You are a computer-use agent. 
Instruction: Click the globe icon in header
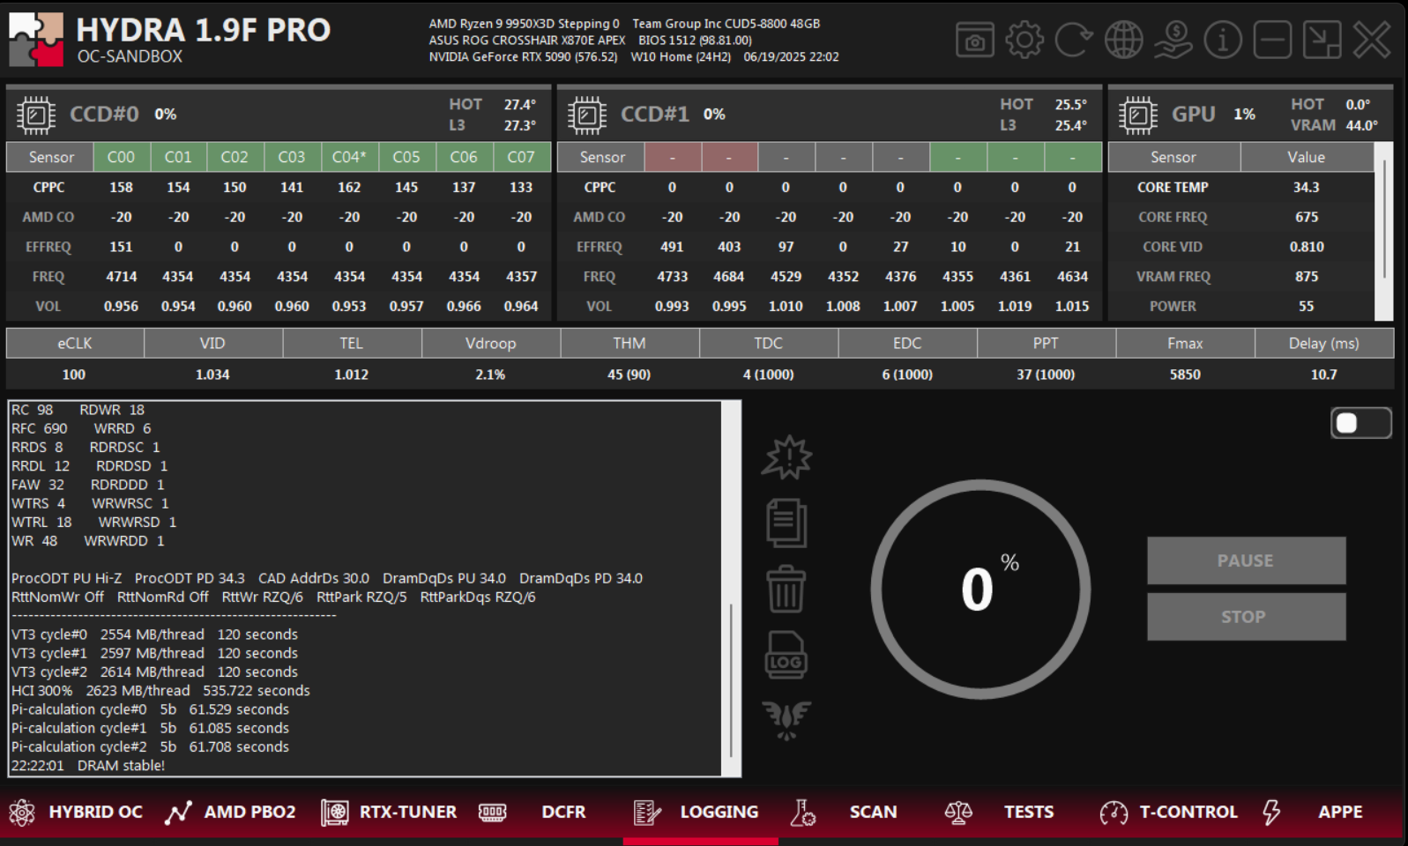pos(1123,41)
